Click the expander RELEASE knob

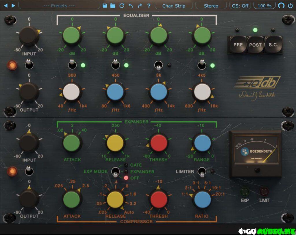(x=115, y=143)
